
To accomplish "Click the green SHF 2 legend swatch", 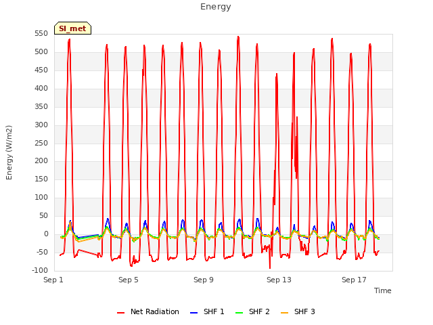I will [239, 313].
